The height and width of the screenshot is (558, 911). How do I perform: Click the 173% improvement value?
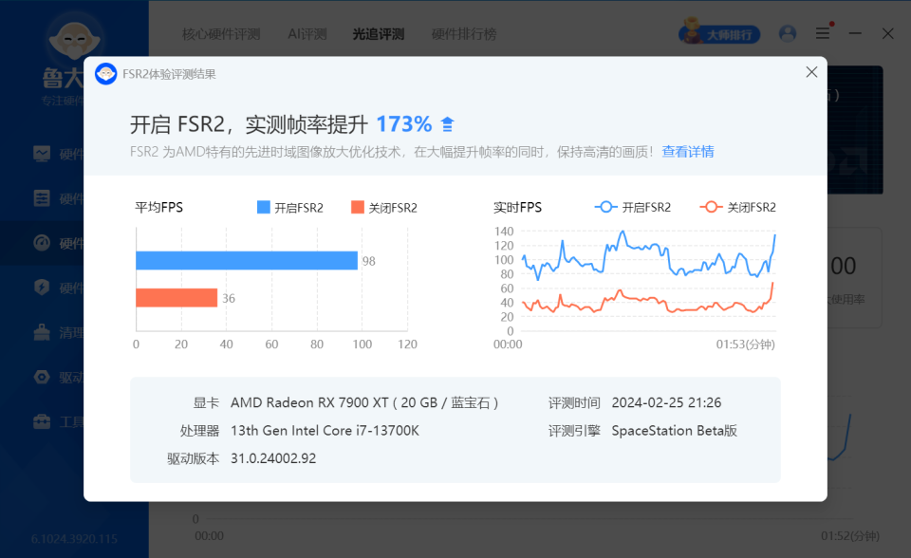404,123
